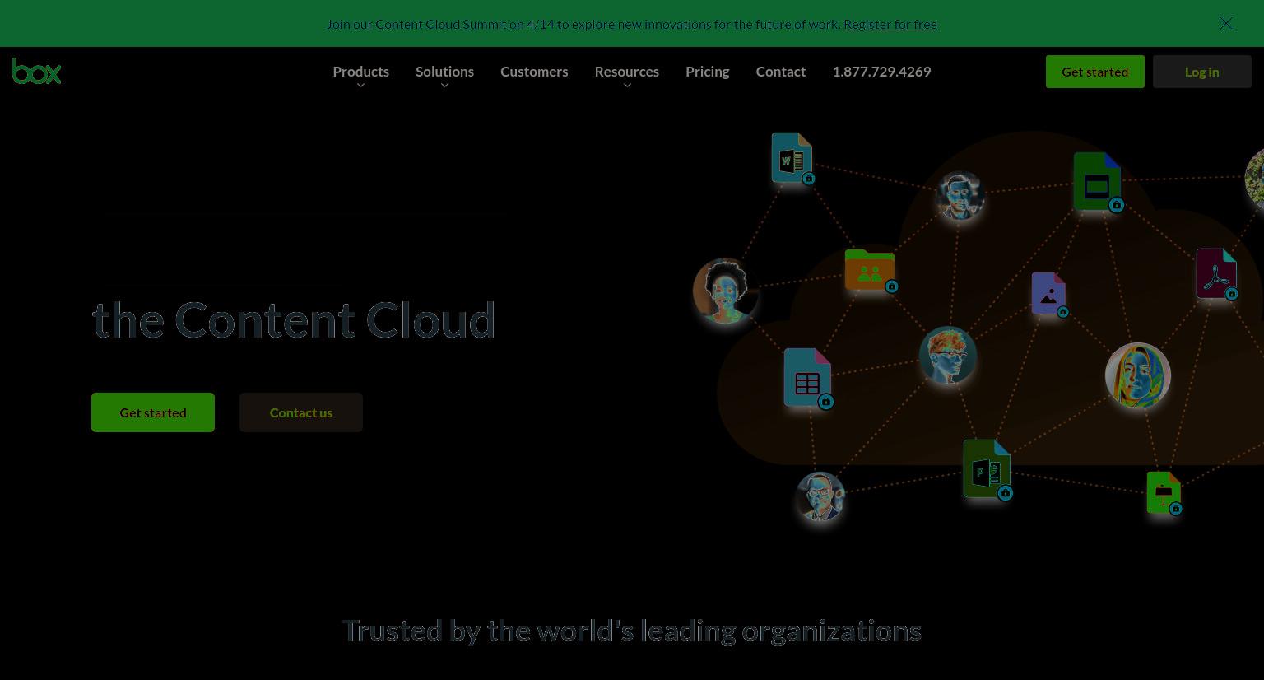This screenshot has height=680, width=1264.
Task: Click the red-haired man with glasses avatar
Action: pyautogui.click(x=948, y=356)
